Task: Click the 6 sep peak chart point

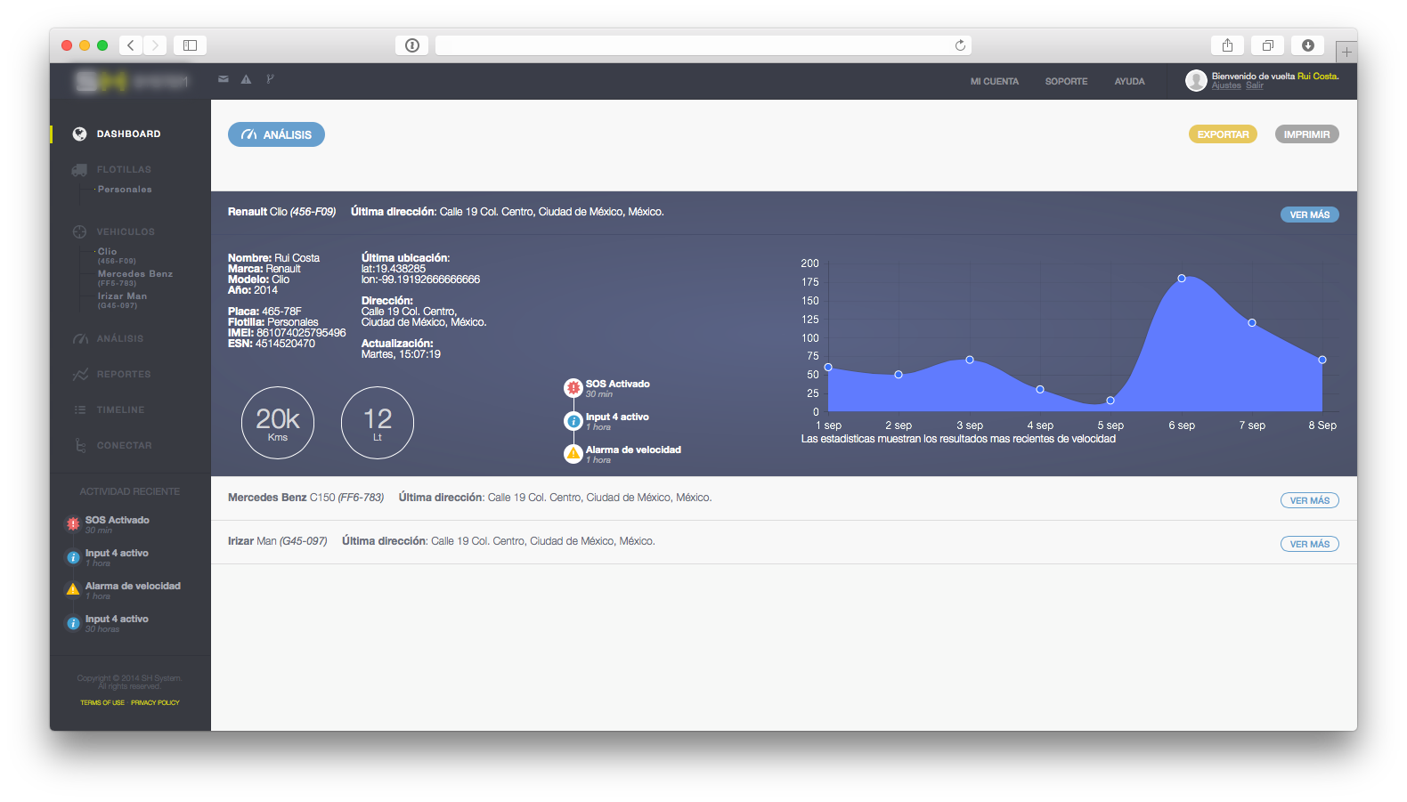Action: (1182, 279)
